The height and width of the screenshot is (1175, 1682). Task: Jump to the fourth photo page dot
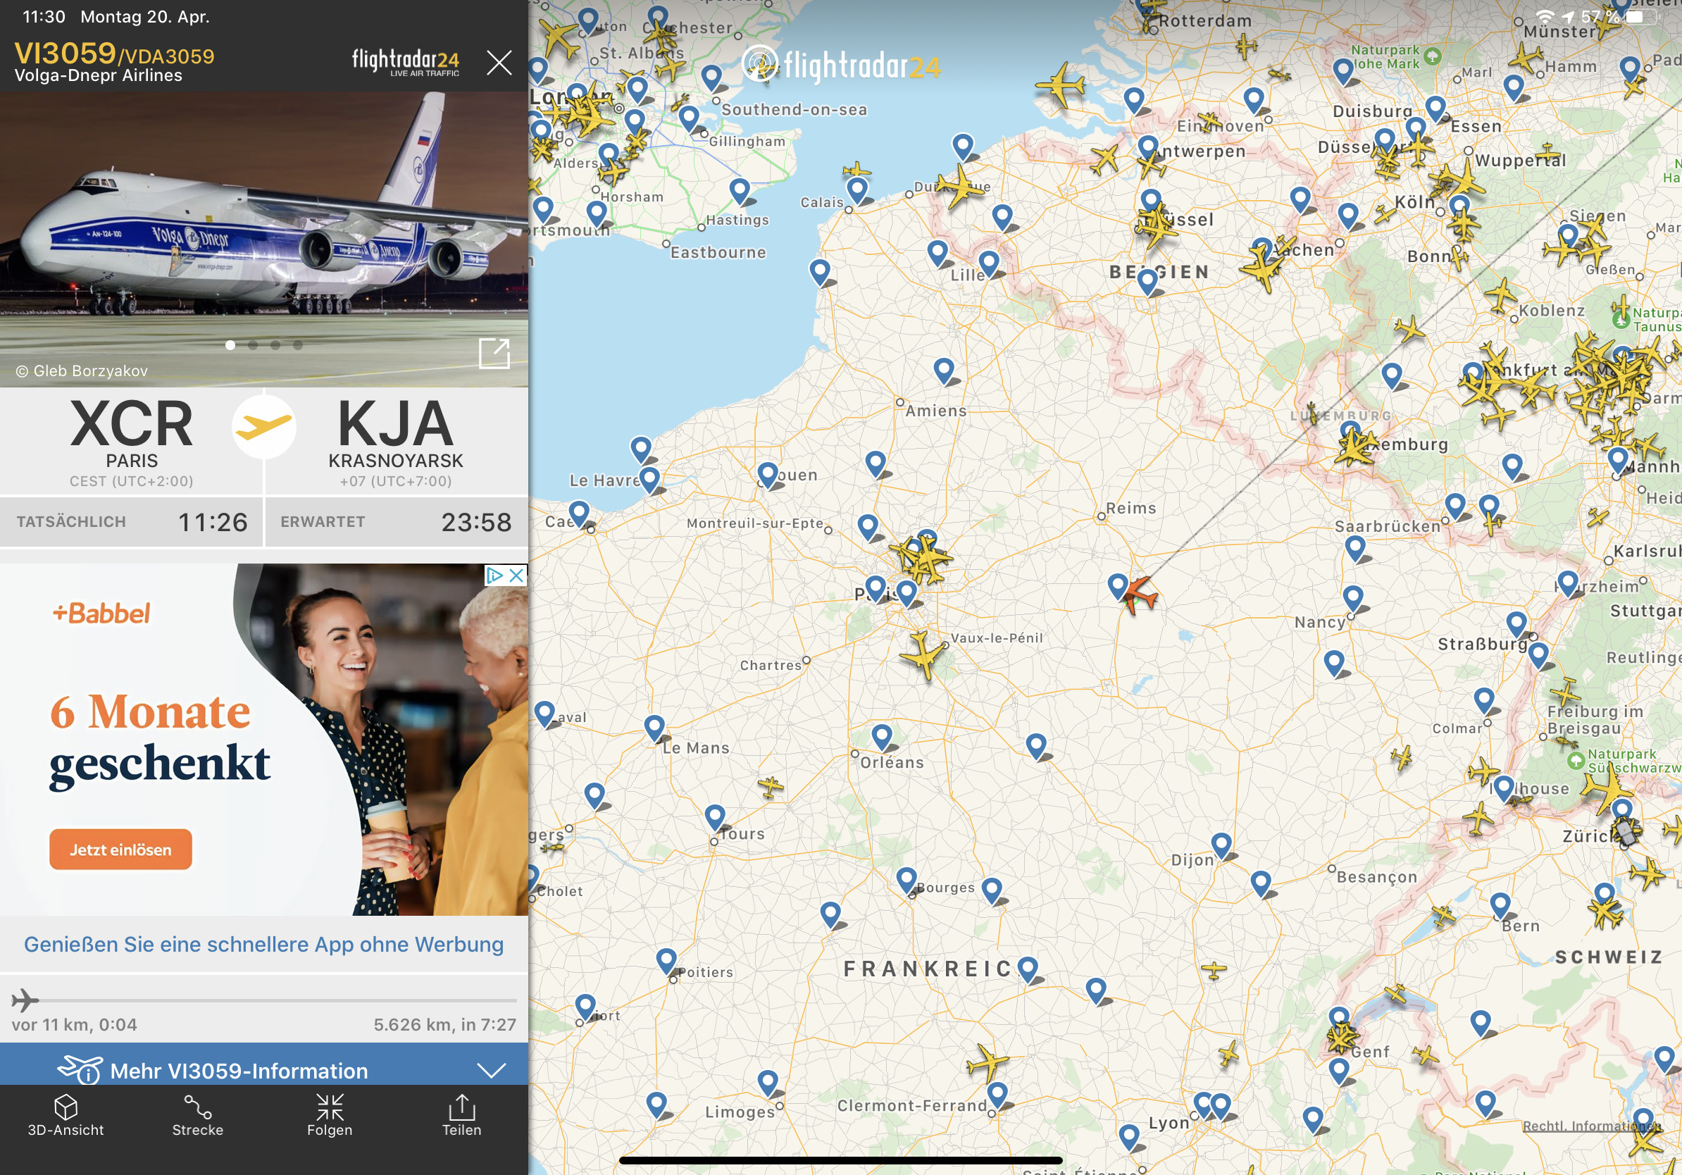[297, 345]
